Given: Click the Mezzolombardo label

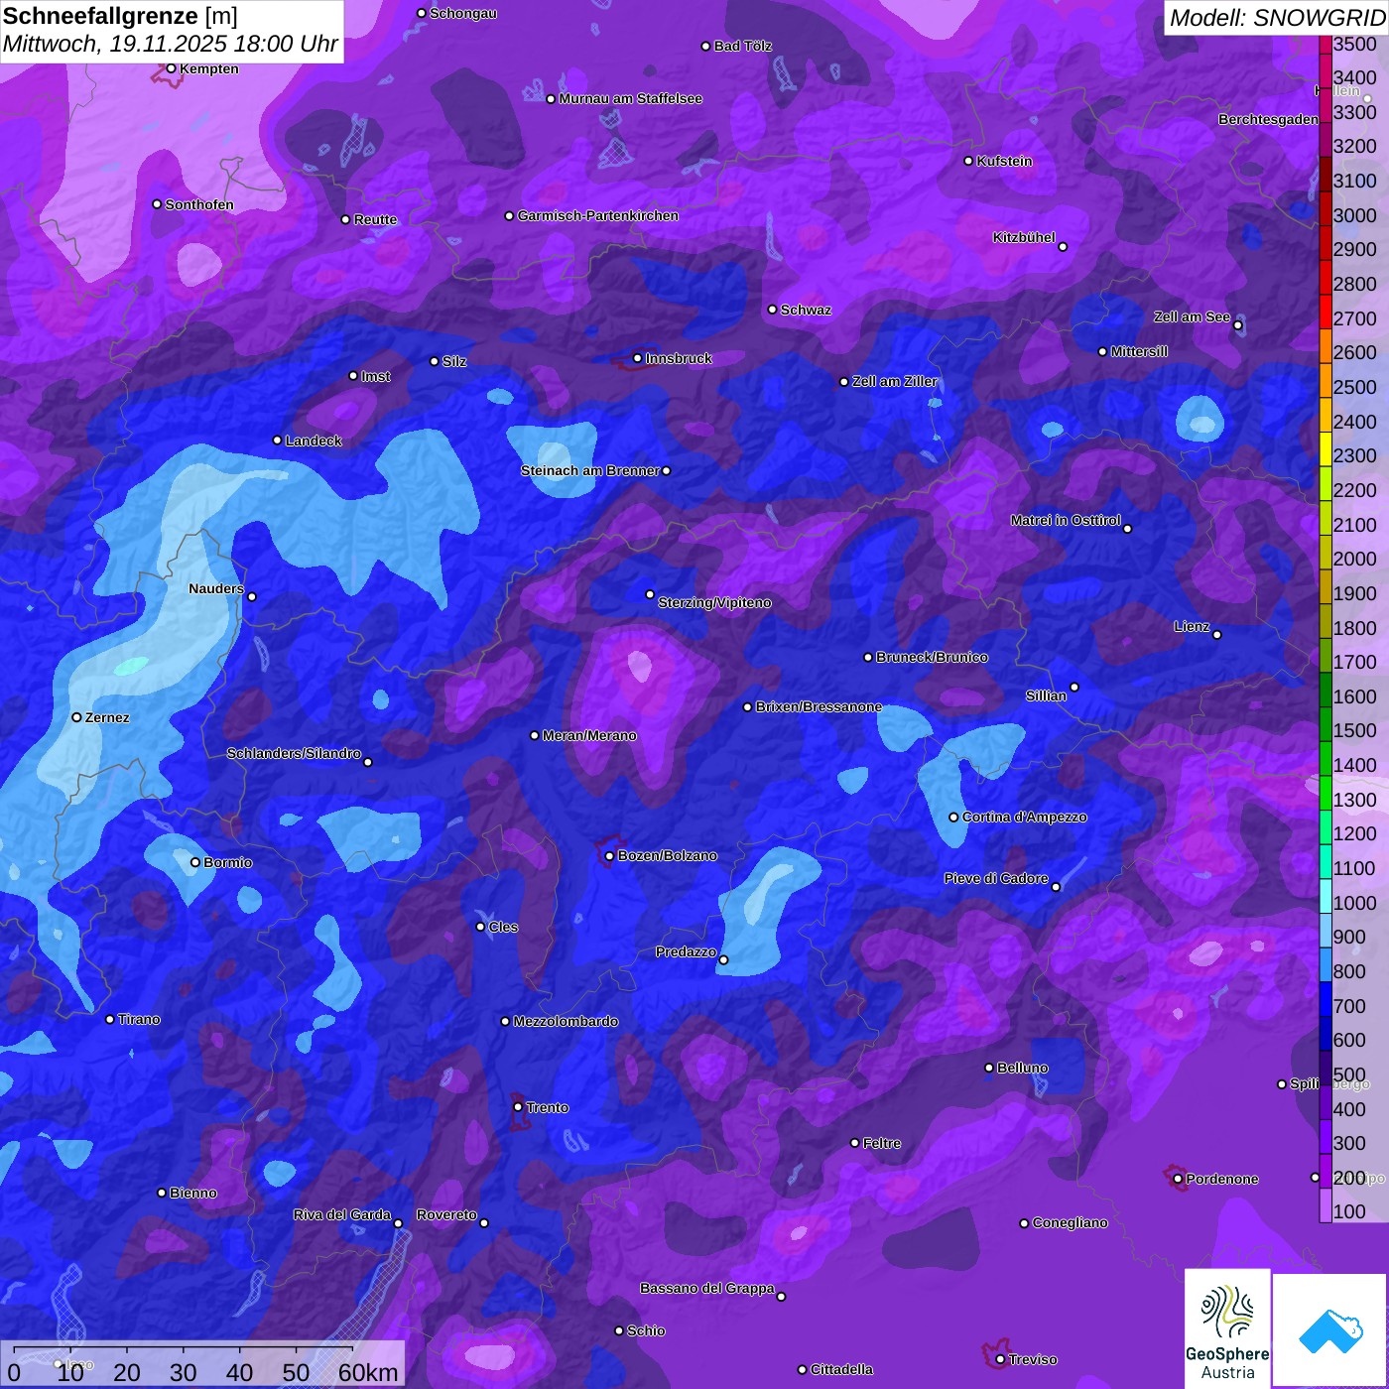Looking at the screenshot, I should point(566,1021).
